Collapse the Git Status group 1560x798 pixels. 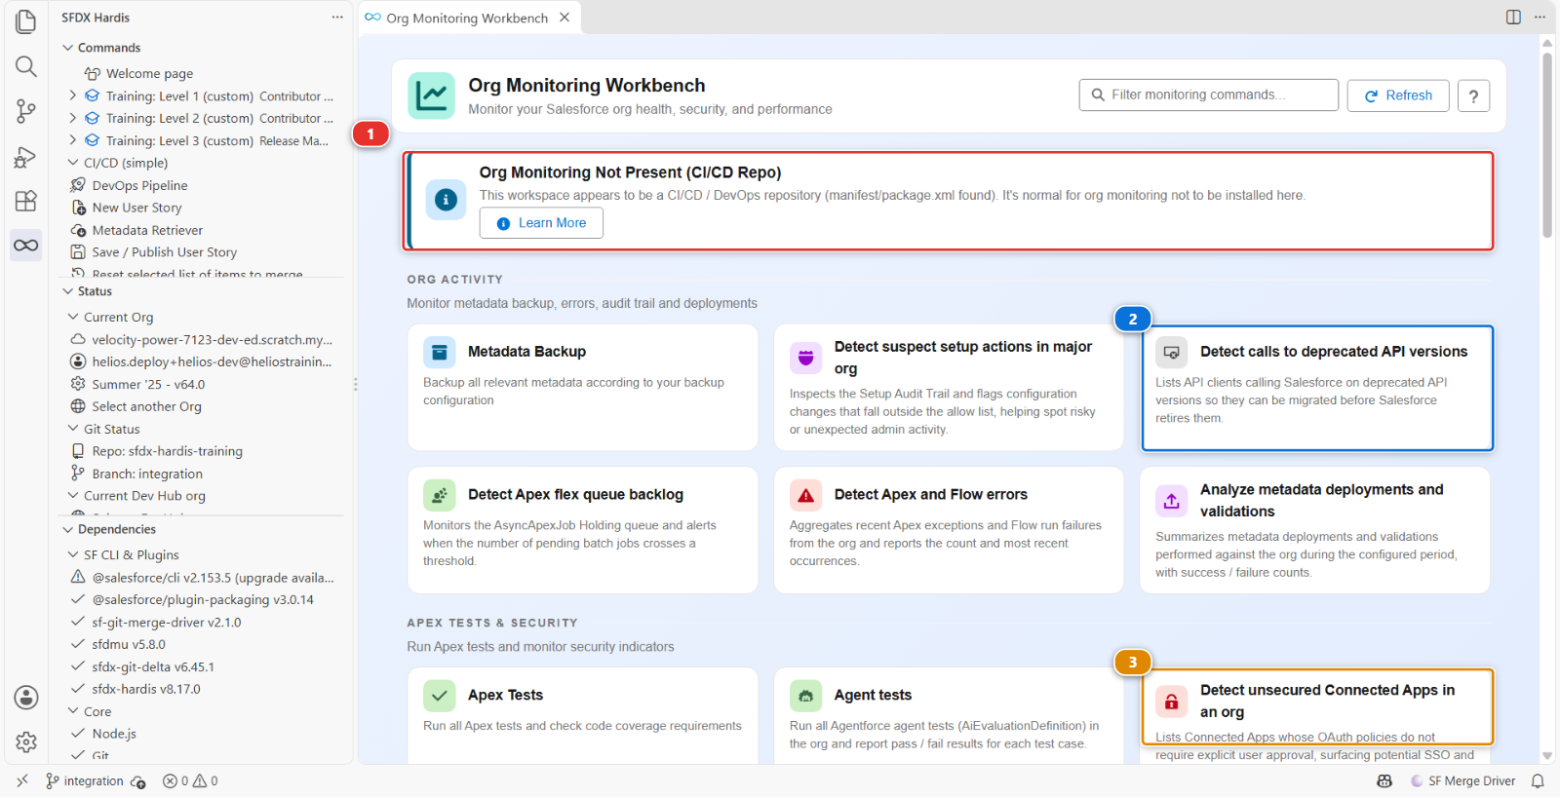coord(73,429)
